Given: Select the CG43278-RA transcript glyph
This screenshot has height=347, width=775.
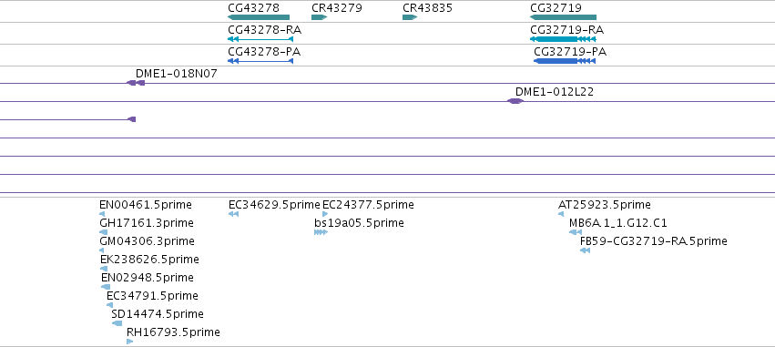Looking at the screenshot, I should [x=260, y=39].
